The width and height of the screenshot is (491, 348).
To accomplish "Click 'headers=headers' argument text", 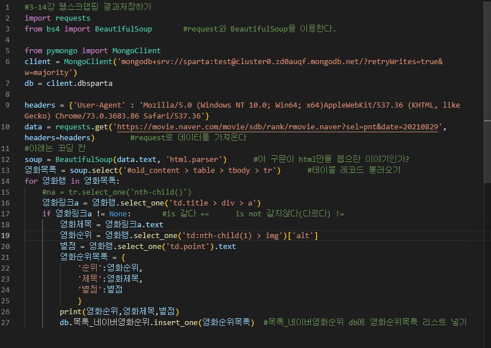I will coord(58,138).
